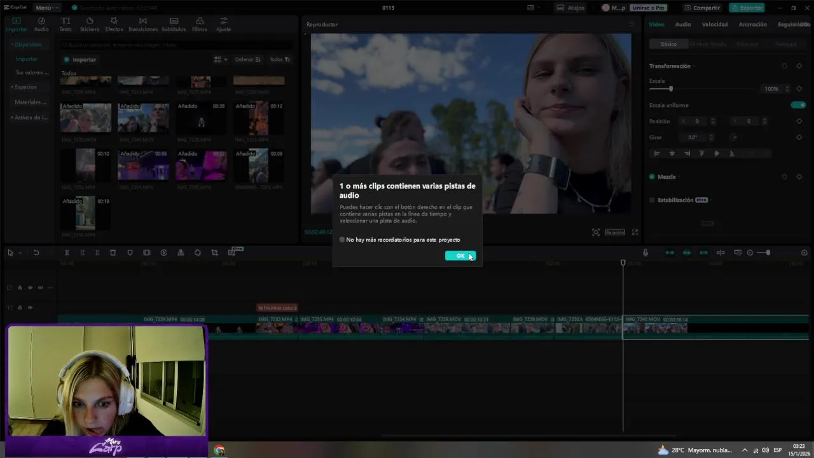Viewport: 814px width, 458px height.
Task: Open the Audio library tab
Action: coord(41,25)
